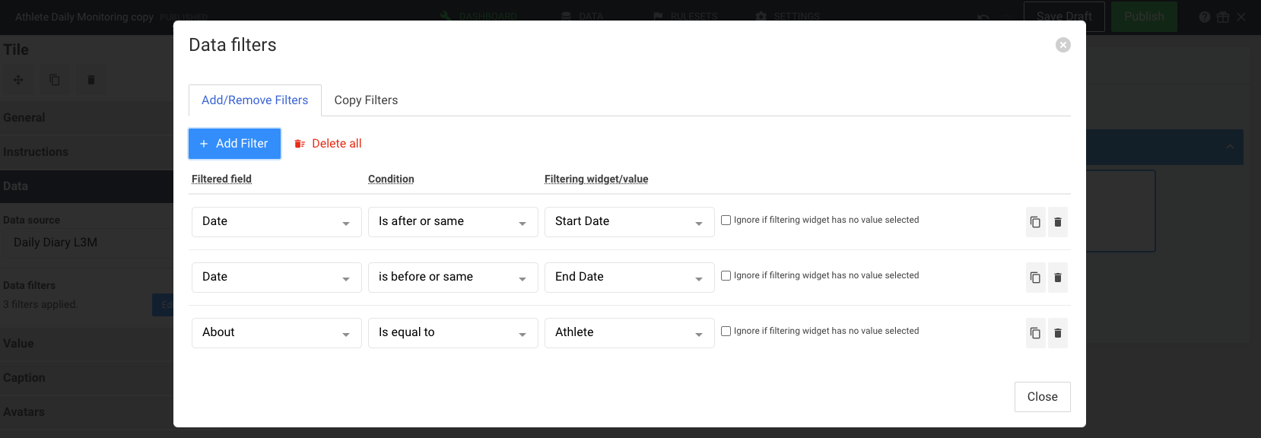Click the gift icon in top bar

(1223, 17)
